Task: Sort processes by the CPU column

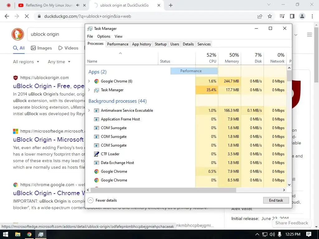Action: click(x=207, y=58)
